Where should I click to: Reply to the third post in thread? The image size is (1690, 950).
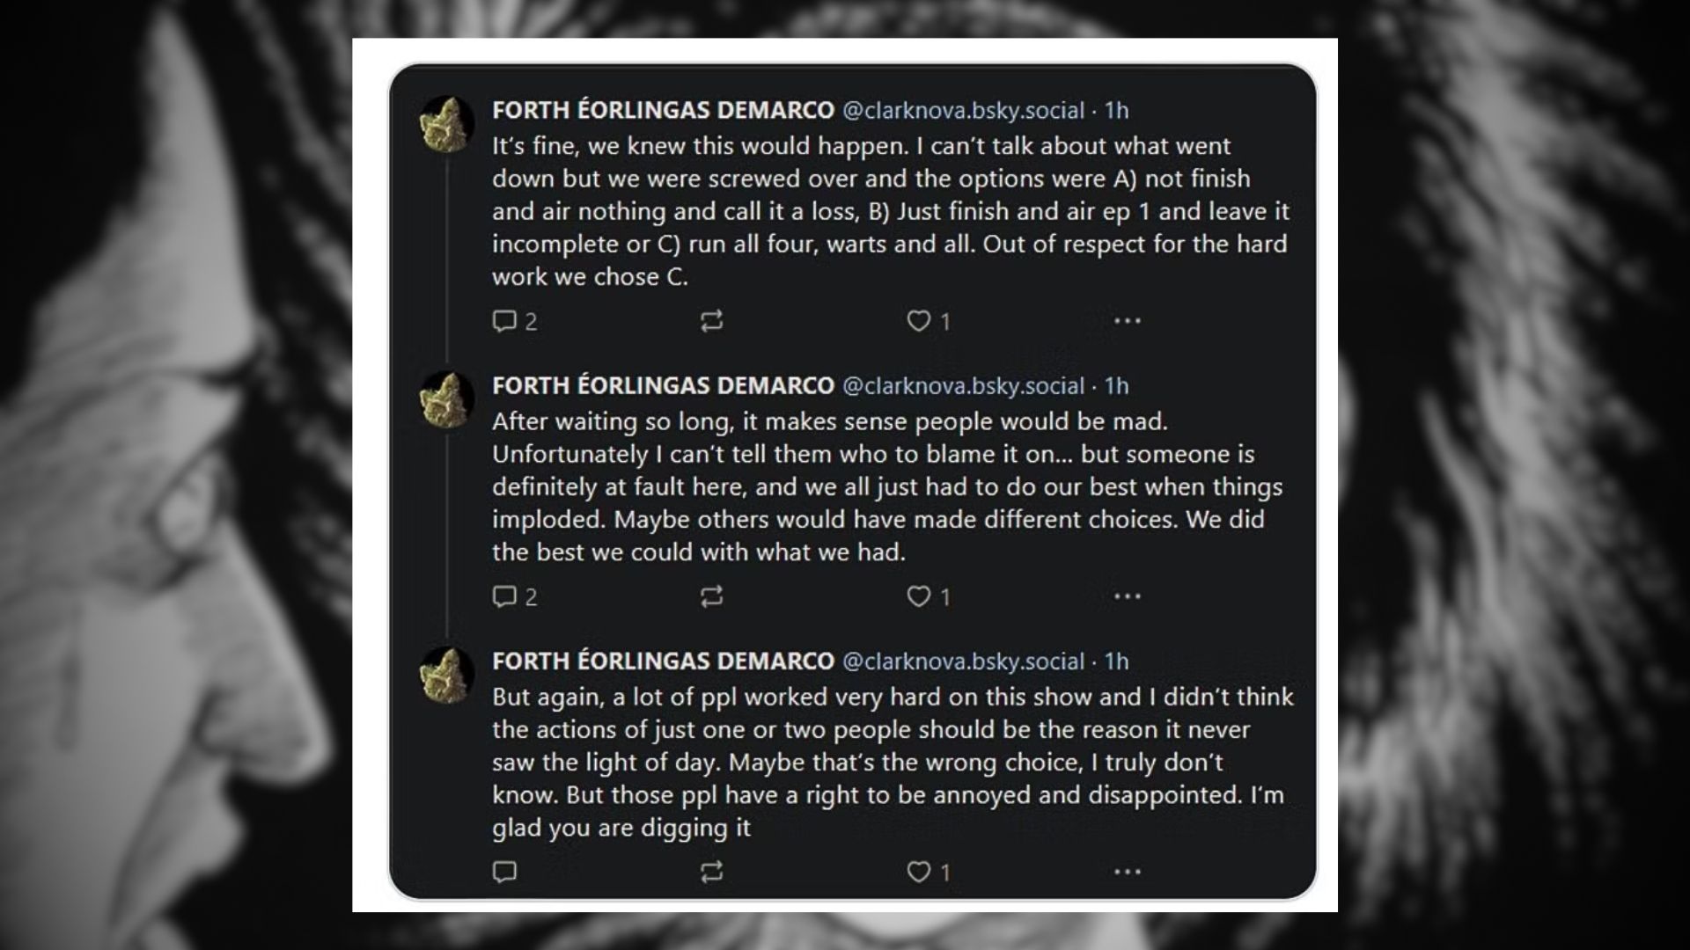[504, 872]
